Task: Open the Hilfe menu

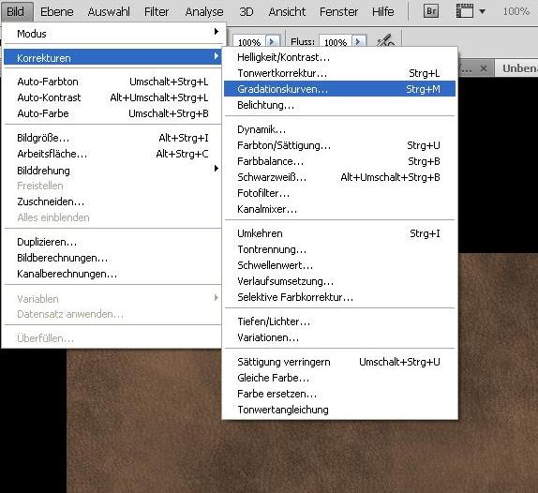Action: point(383,11)
